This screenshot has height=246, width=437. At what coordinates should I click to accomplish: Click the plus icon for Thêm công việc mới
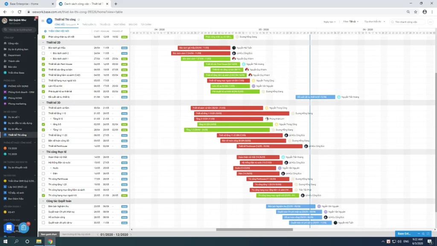coord(45,31)
